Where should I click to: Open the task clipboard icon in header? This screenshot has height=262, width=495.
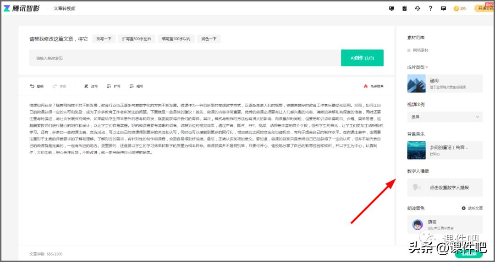click(404, 9)
